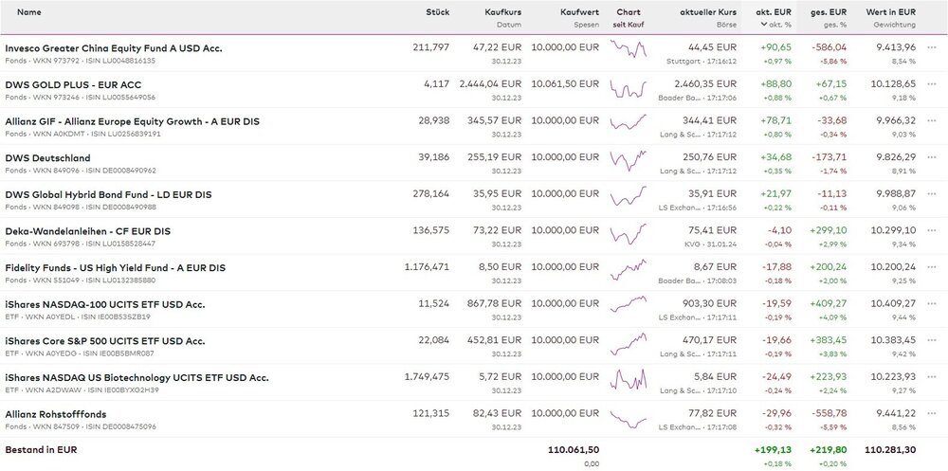Click the DWS Deutschland performance sparkline
The image size is (948, 471).
tap(629, 163)
